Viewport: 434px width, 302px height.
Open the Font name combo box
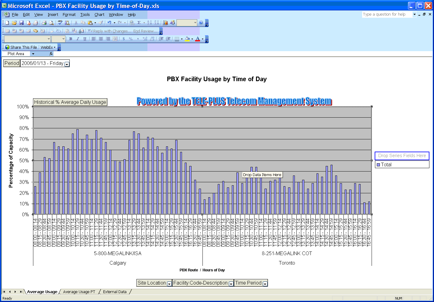coord(27,39)
